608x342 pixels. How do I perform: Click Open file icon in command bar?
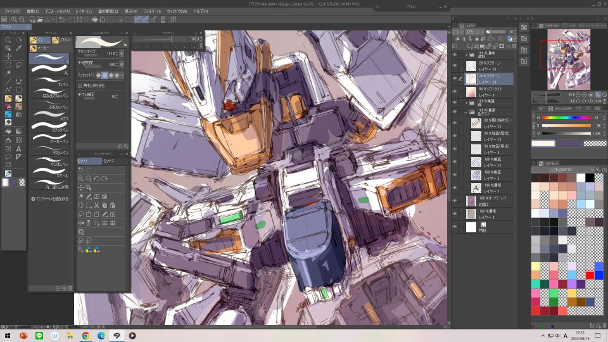39,19
